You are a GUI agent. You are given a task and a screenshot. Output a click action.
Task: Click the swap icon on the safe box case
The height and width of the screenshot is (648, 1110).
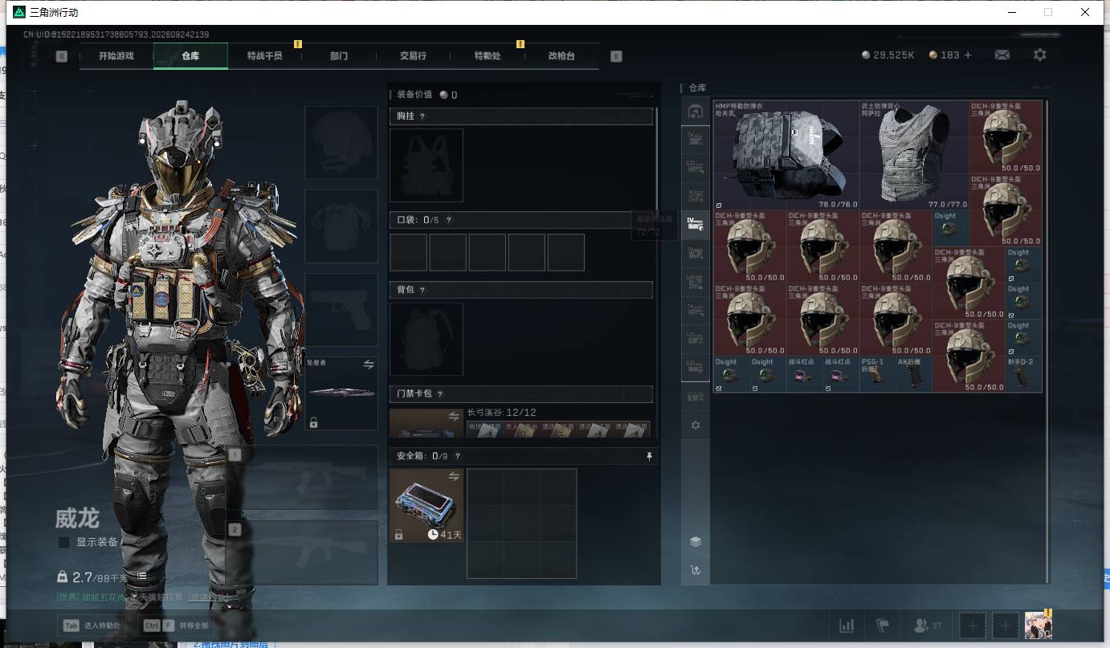[x=454, y=477]
